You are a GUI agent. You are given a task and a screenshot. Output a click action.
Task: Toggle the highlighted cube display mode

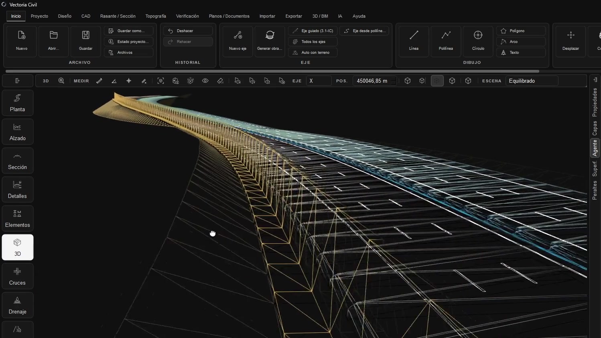[x=437, y=81]
